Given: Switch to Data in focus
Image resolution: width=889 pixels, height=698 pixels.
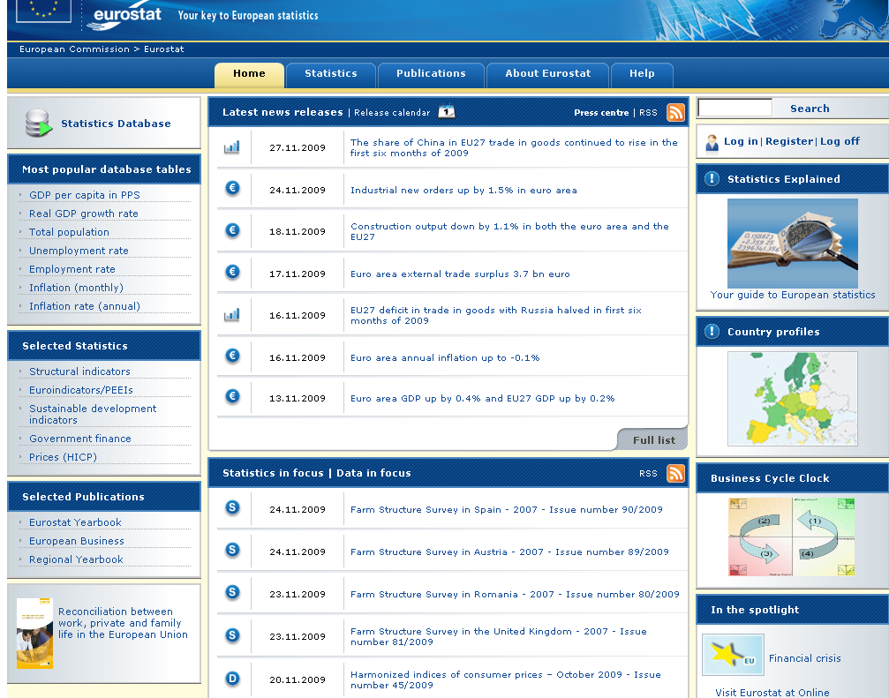Looking at the screenshot, I should (373, 473).
